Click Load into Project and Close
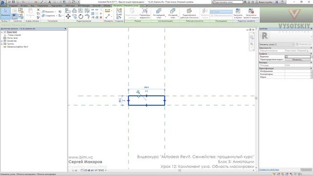The height and width of the screenshot is (176, 313). (251, 13)
